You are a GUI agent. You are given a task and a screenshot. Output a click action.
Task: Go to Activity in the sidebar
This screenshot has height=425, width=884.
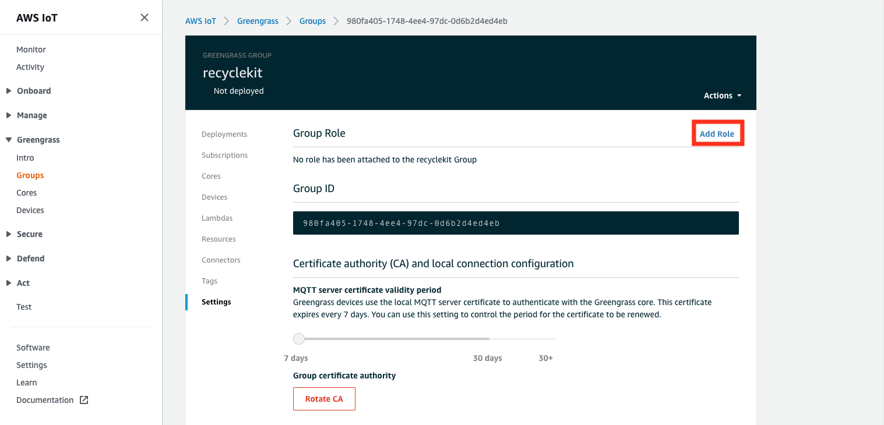click(x=30, y=67)
